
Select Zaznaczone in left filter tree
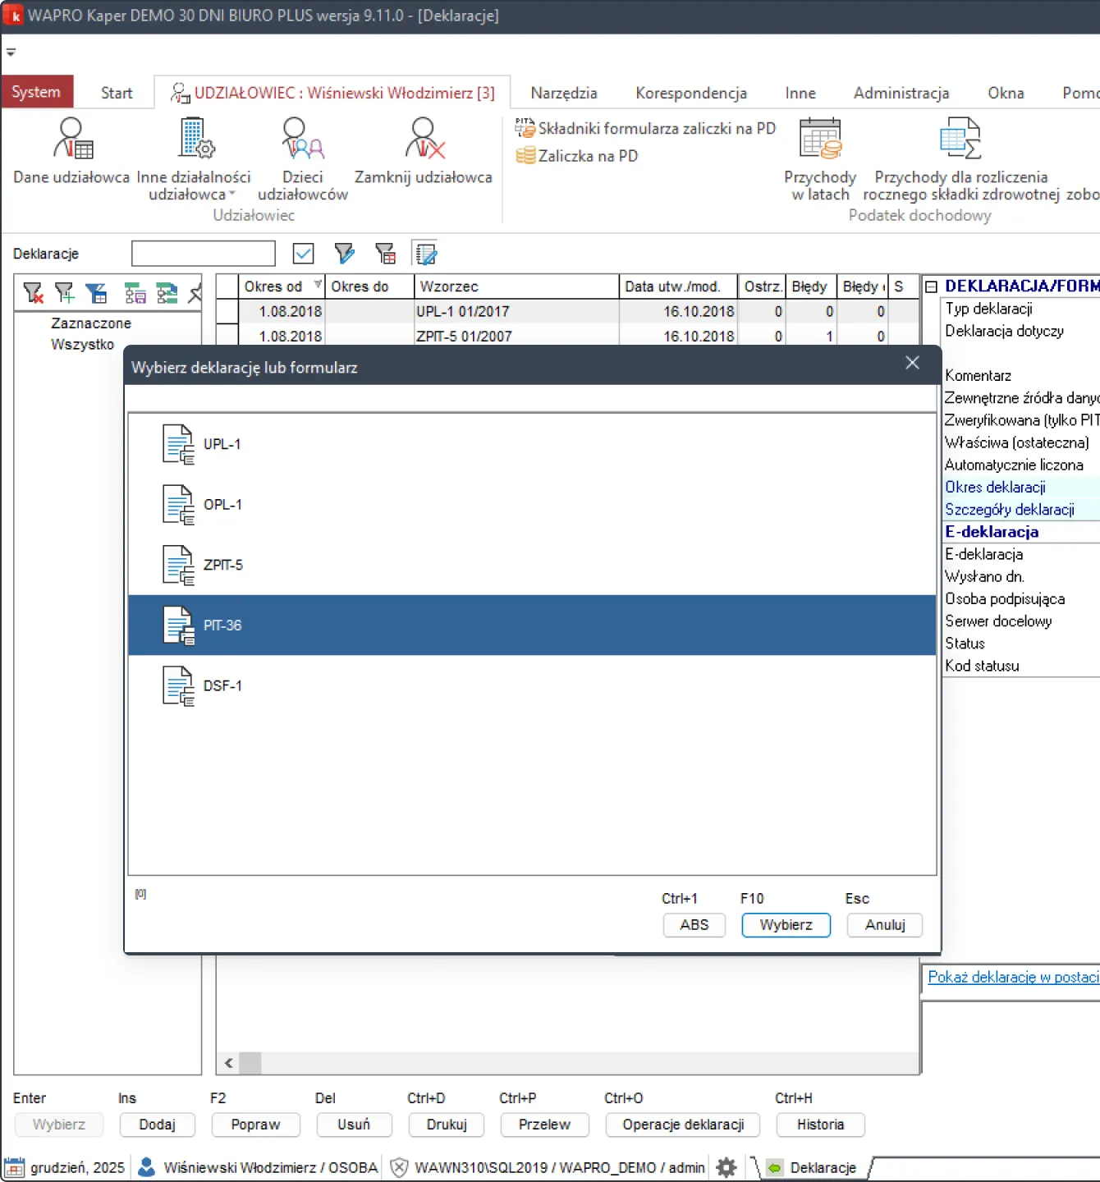click(x=91, y=323)
